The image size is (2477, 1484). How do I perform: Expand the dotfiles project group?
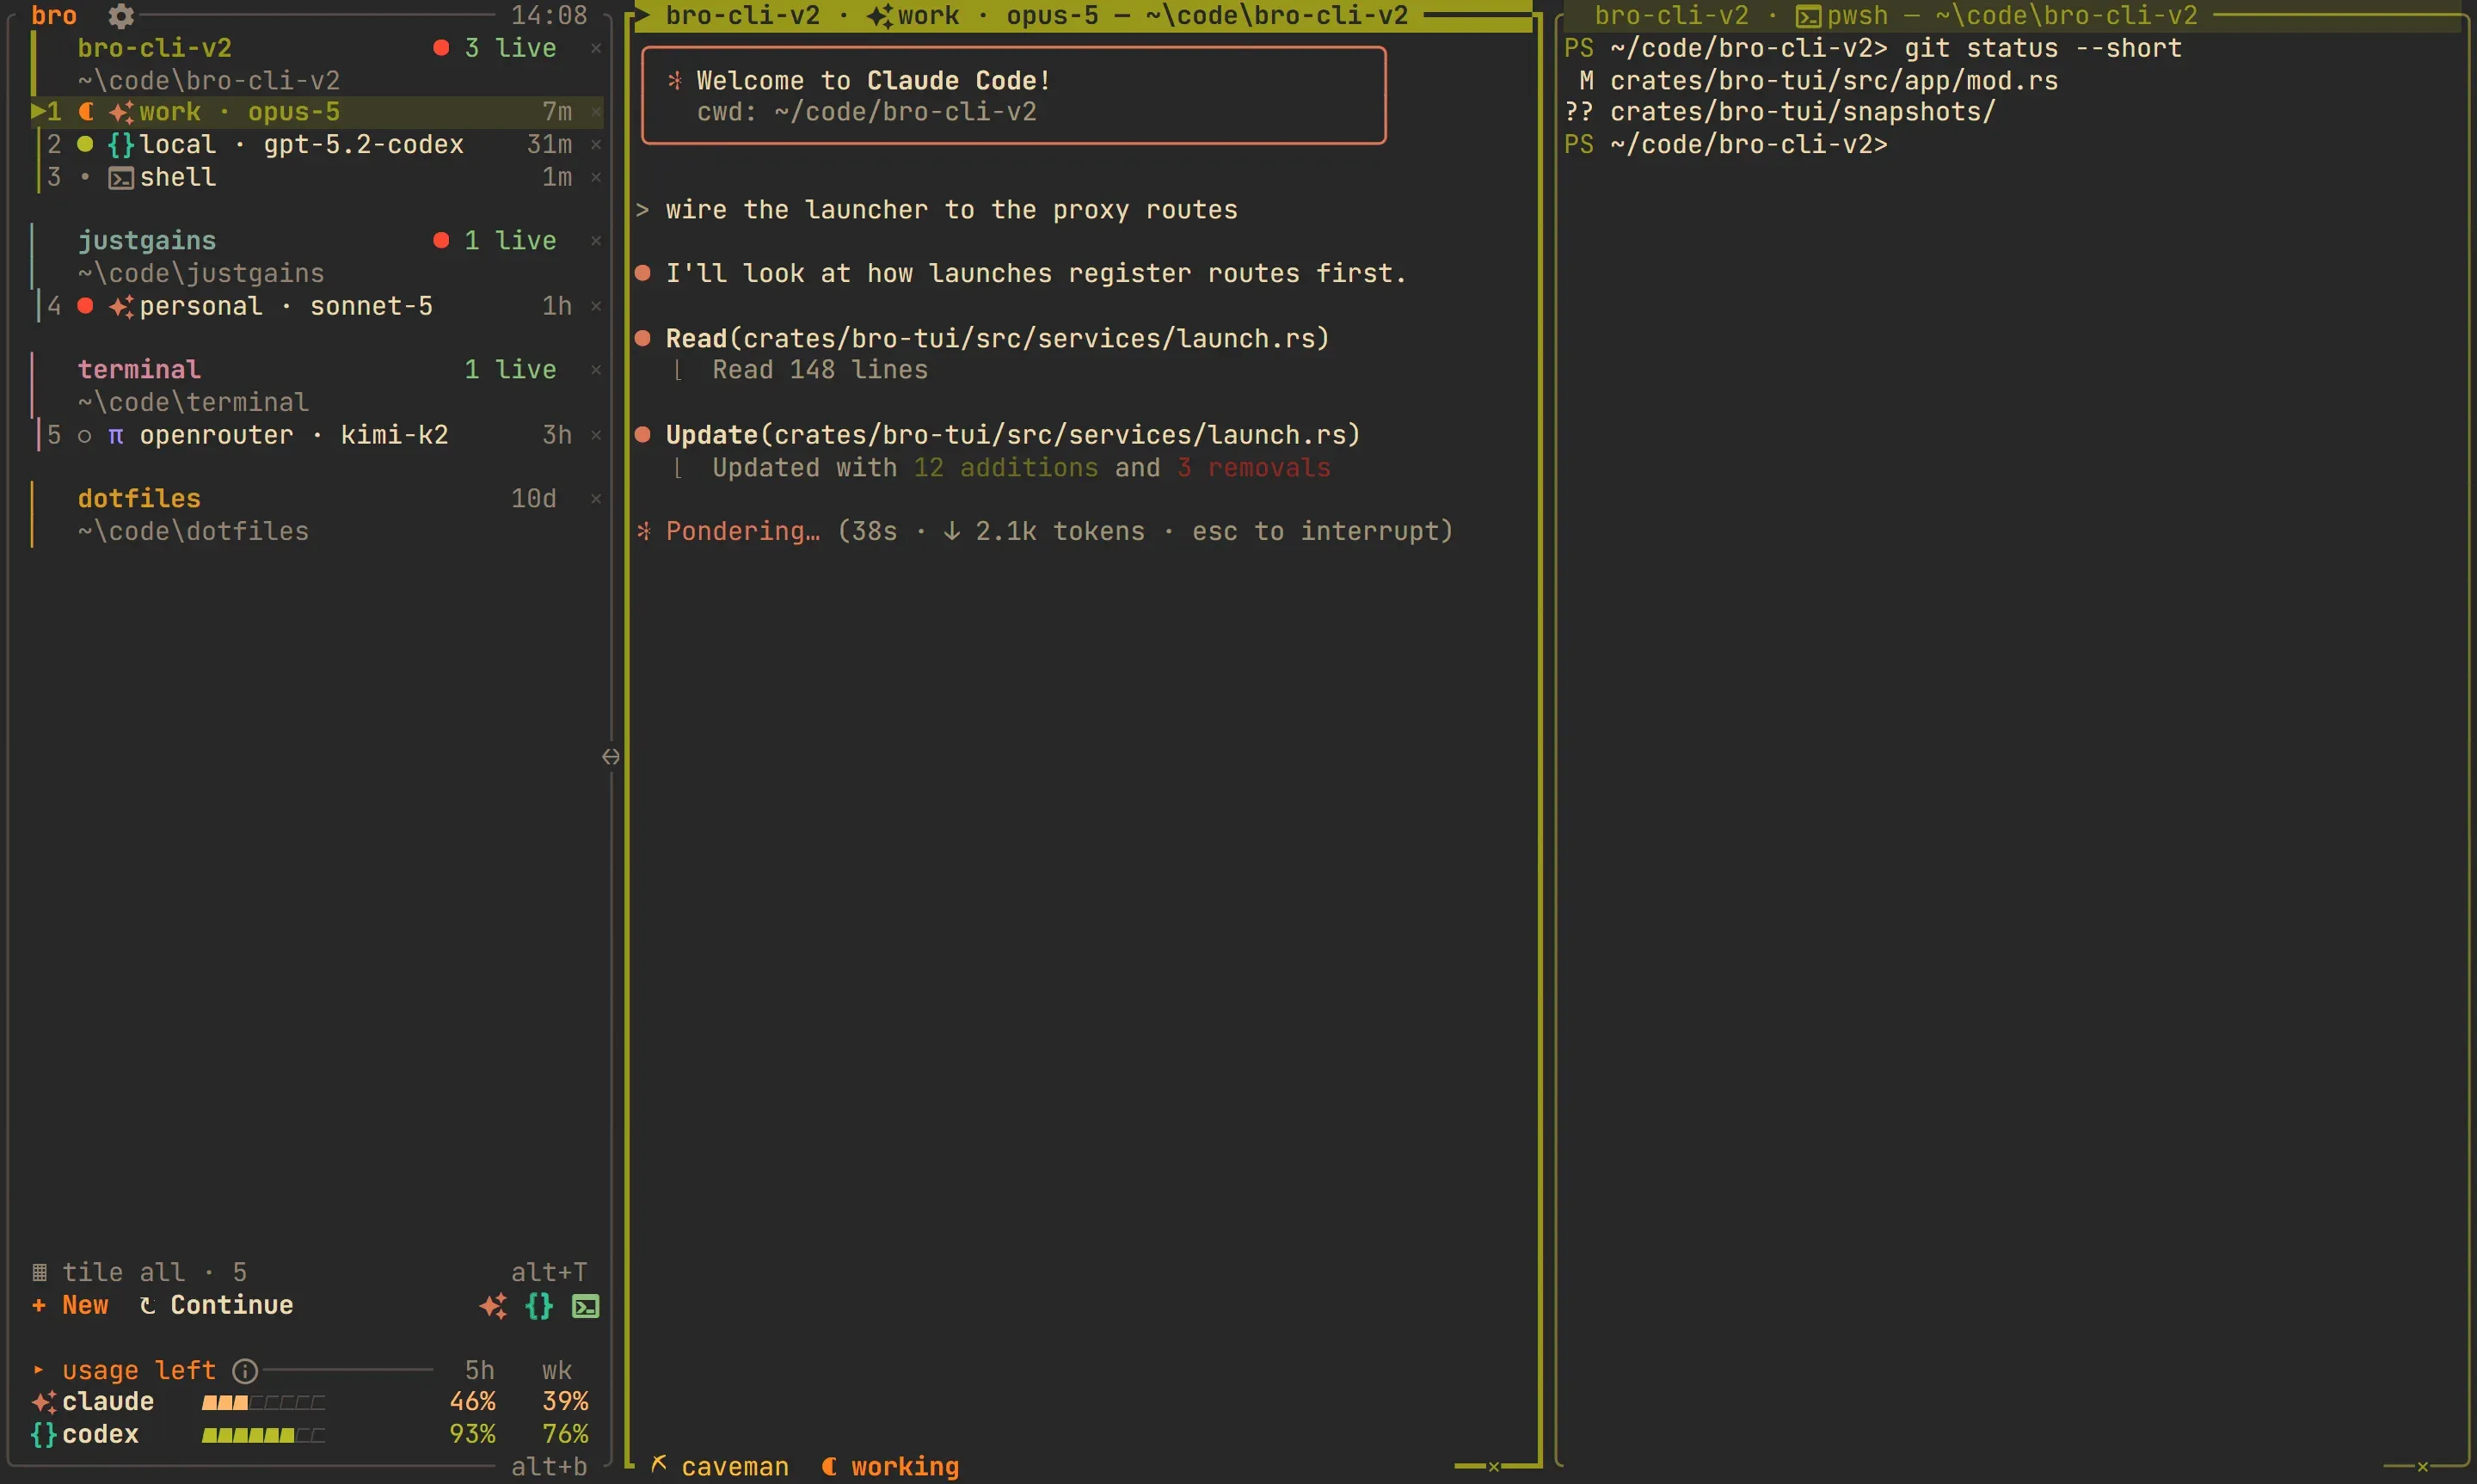[x=139, y=499]
